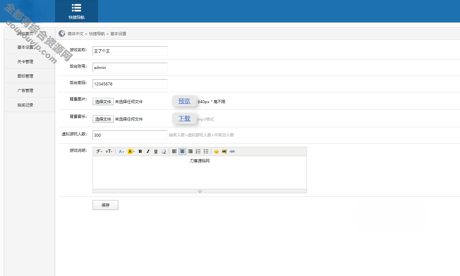This screenshot has height=276, width=460.
Task: Click the 虚拟游玩人数 field with 300
Action: coord(130,135)
